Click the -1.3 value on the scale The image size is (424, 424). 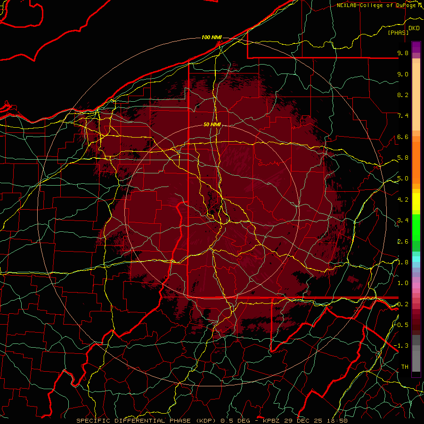(x=401, y=346)
